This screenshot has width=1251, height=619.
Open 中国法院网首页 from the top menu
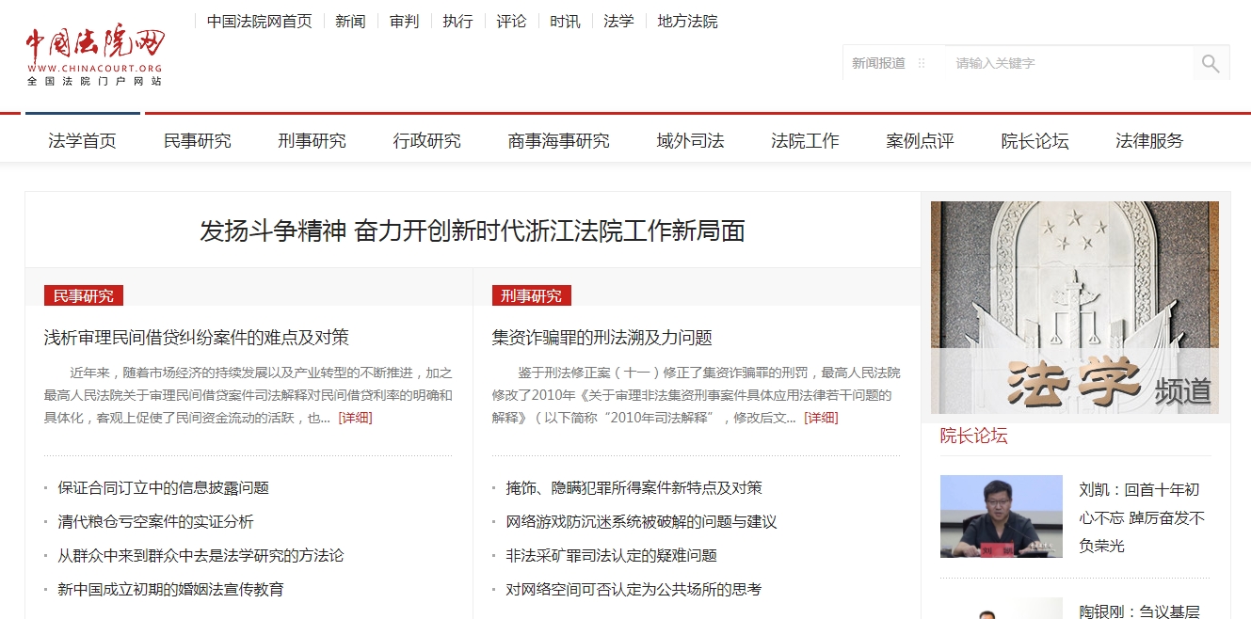pyautogui.click(x=259, y=21)
